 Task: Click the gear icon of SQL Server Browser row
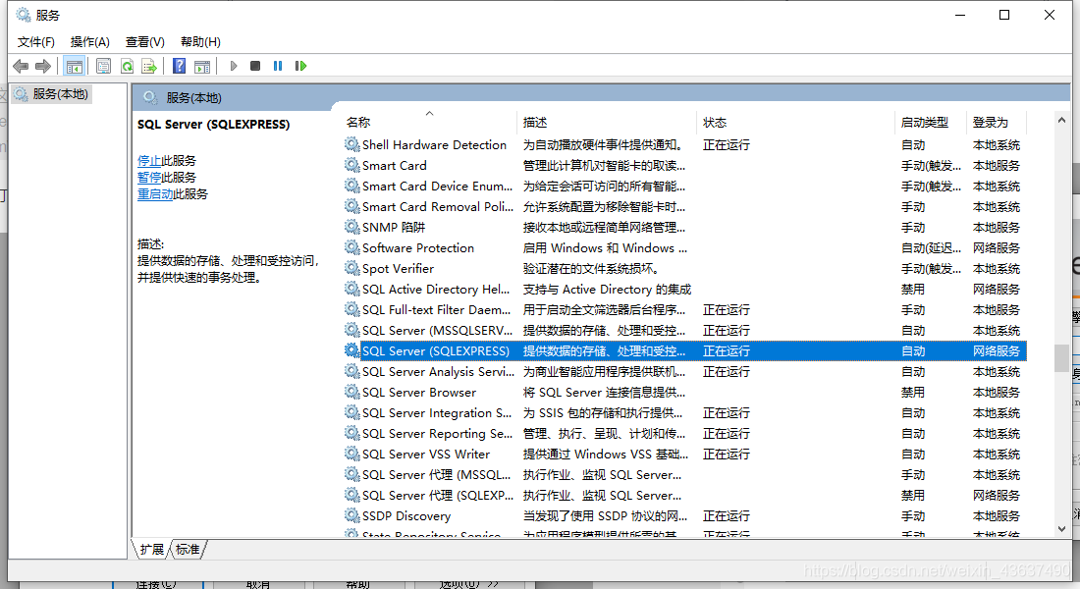[x=351, y=392]
